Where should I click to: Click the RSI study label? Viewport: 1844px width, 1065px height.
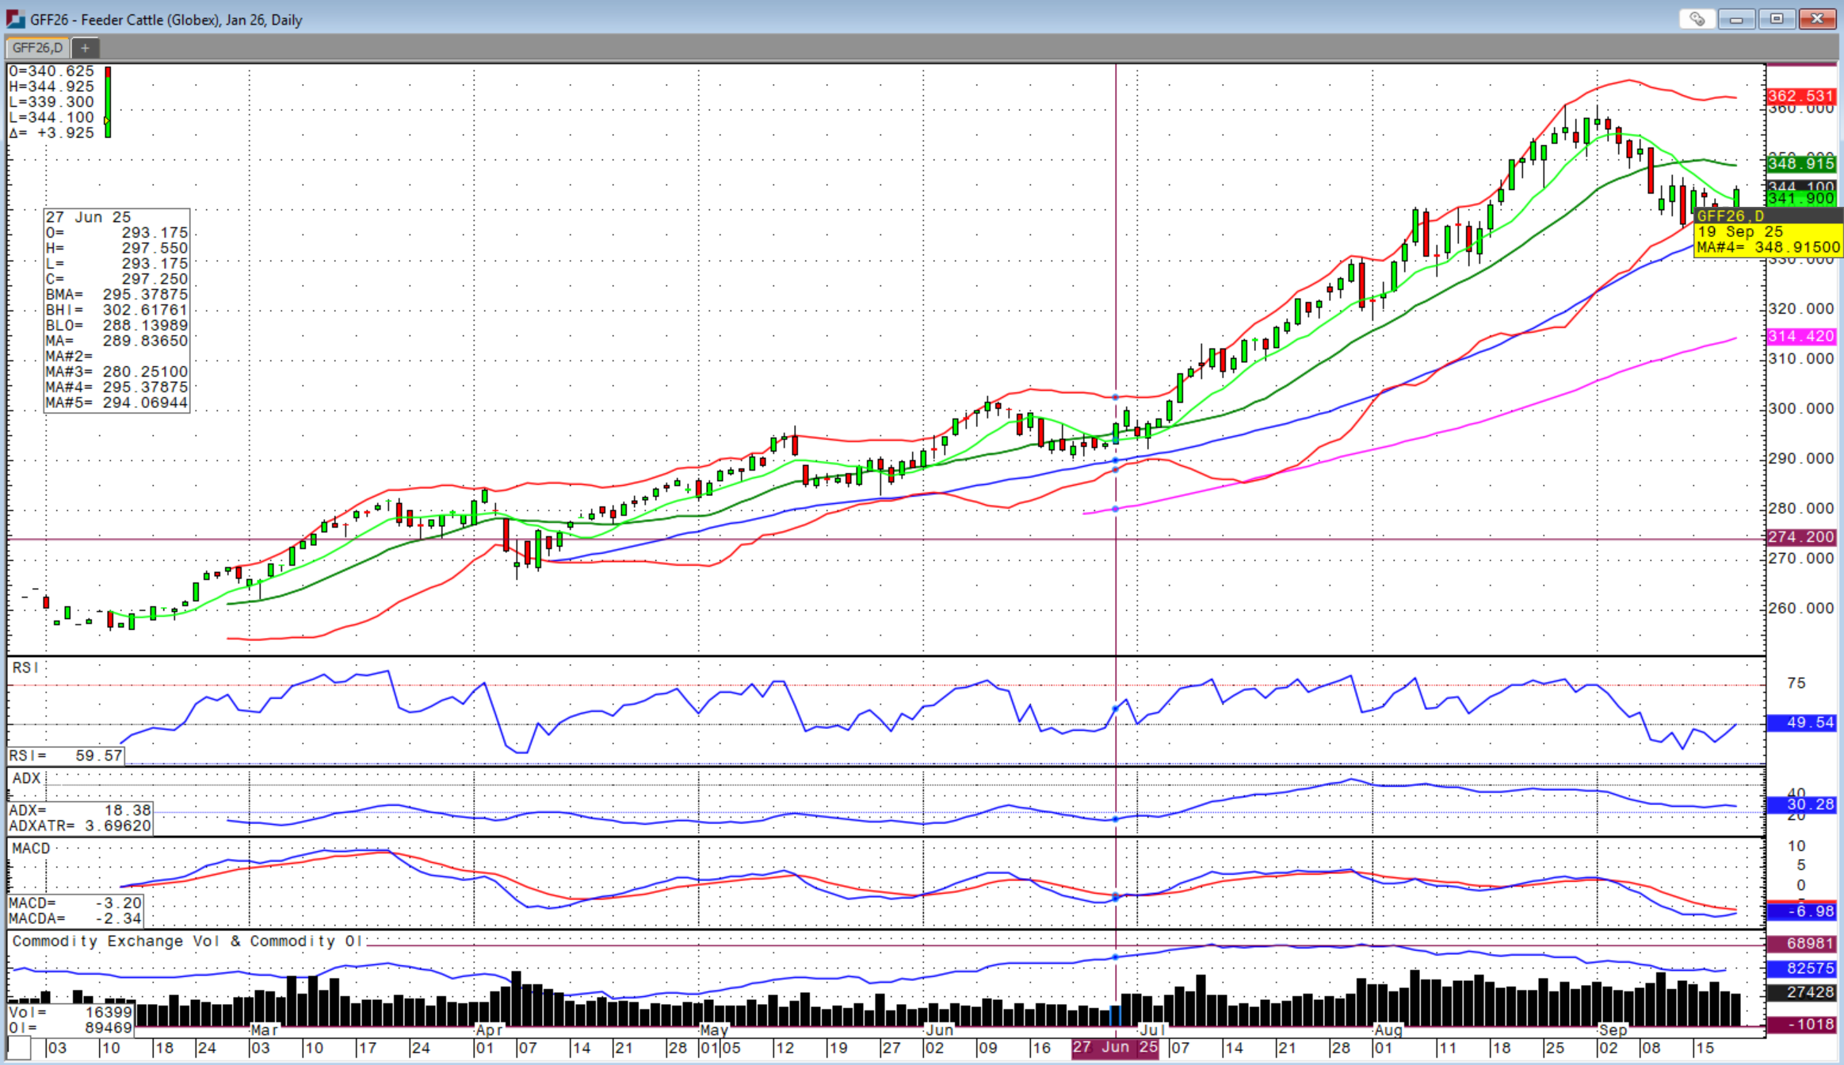[x=25, y=668]
